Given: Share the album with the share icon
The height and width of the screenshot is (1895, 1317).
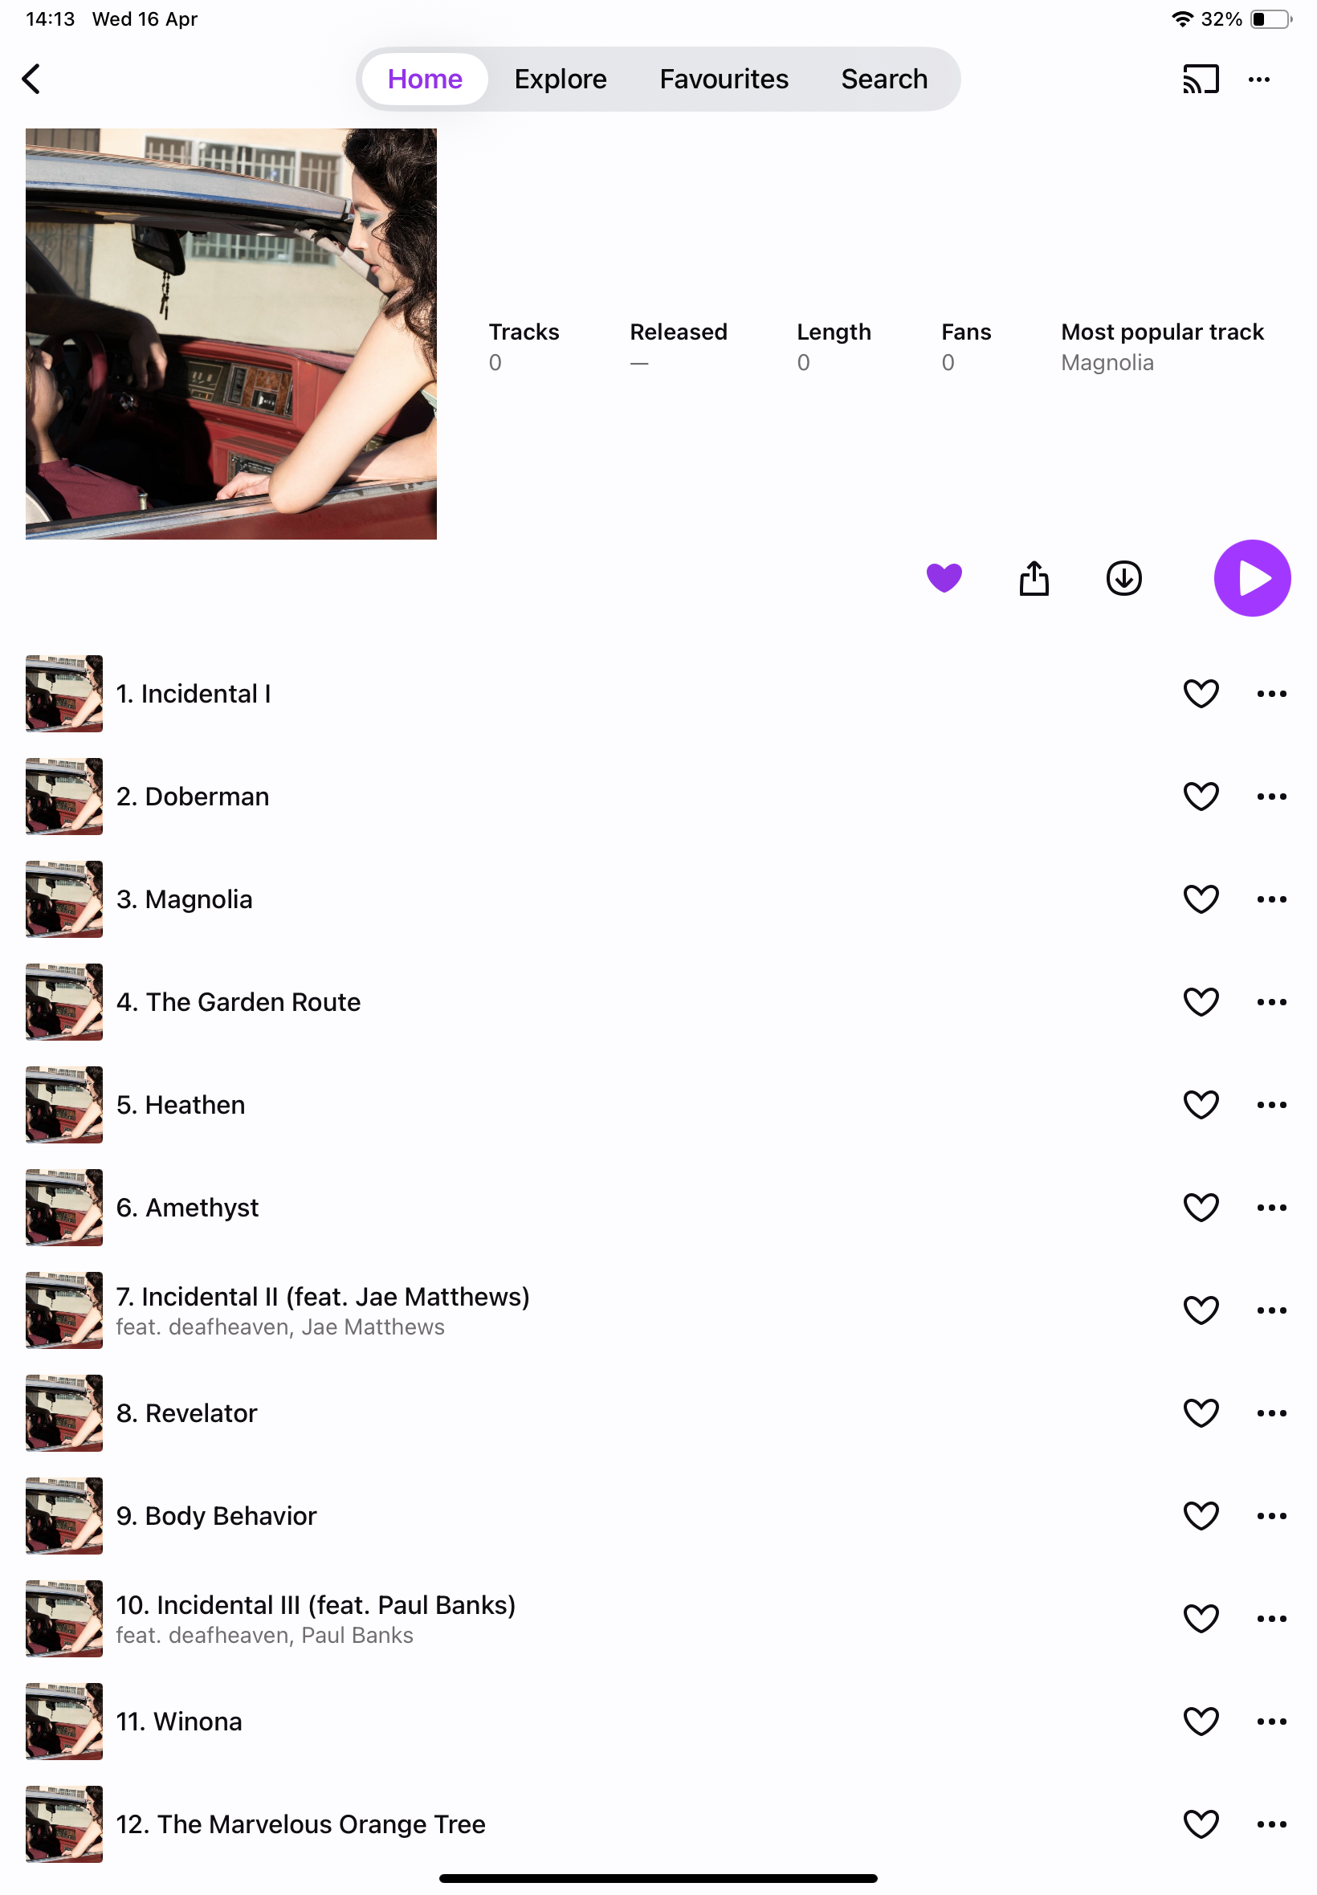Looking at the screenshot, I should [x=1034, y=577].
